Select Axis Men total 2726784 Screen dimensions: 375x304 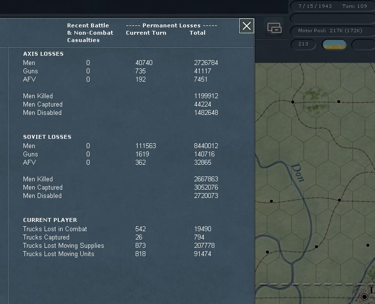(x=206, y=63)
